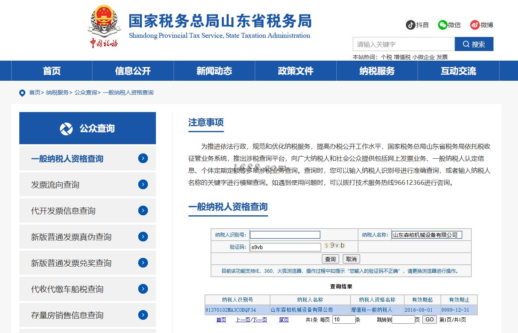Click the arrow icon beside 存量房销售信息查询

[143, 315]
